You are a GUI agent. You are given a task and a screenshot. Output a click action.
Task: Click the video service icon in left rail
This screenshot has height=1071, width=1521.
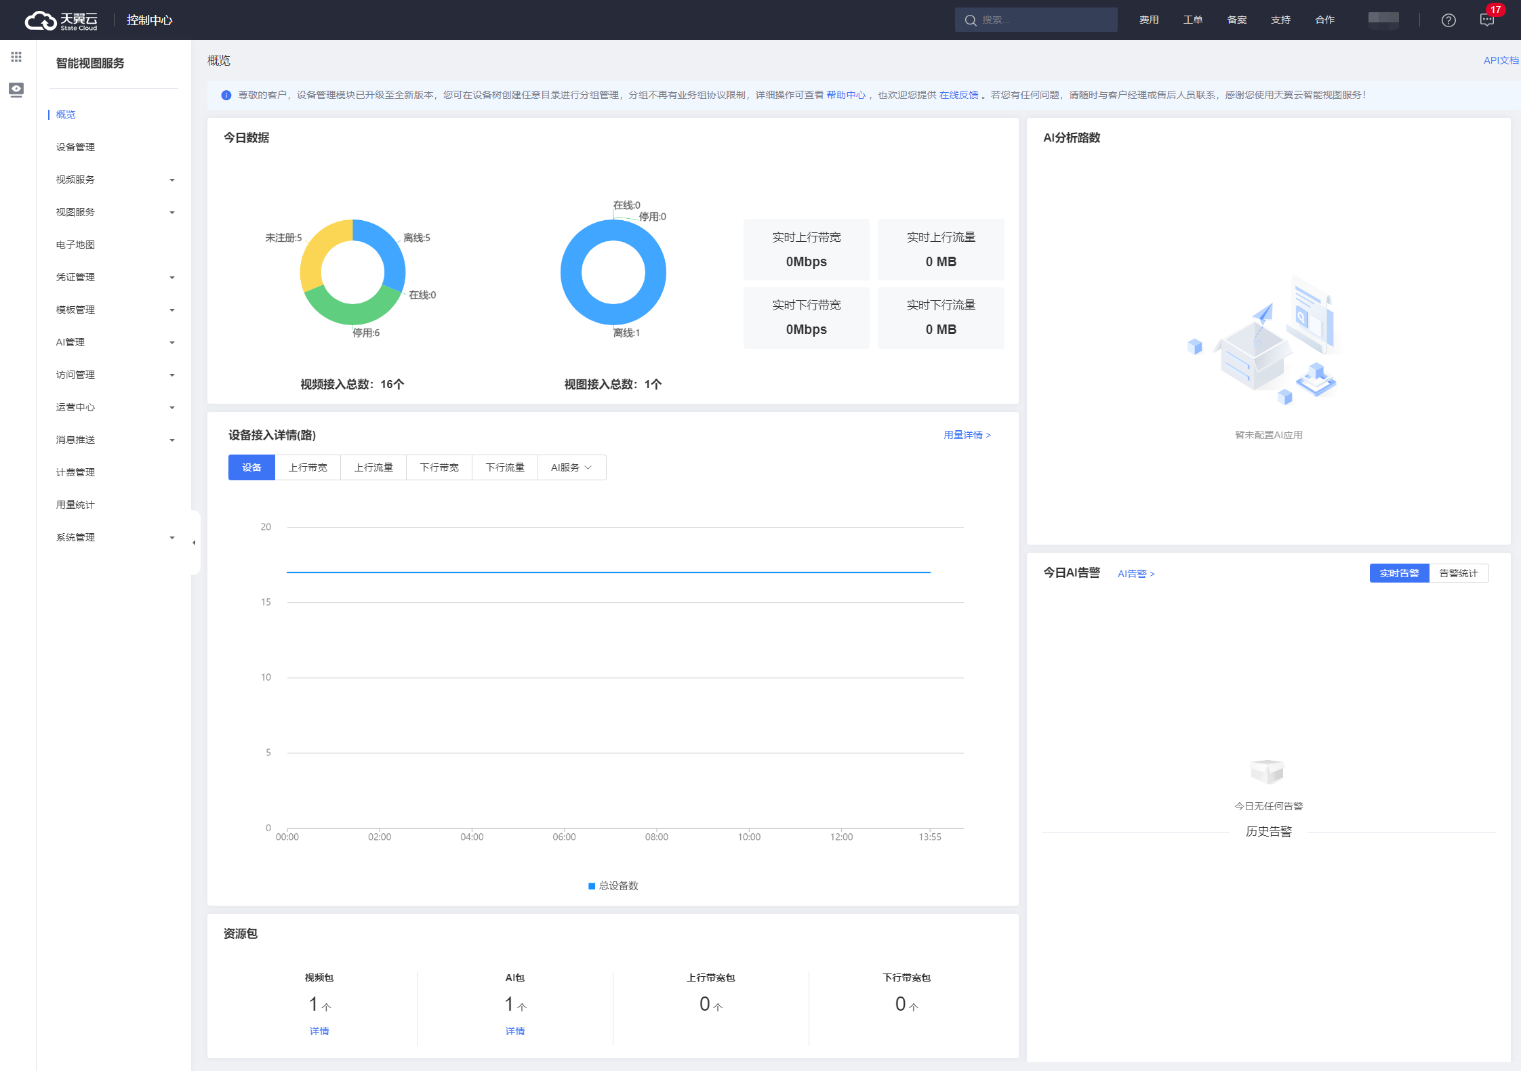click(x=16, y=89)
